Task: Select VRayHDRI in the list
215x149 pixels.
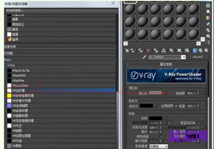Action: [x=61, y=75]
